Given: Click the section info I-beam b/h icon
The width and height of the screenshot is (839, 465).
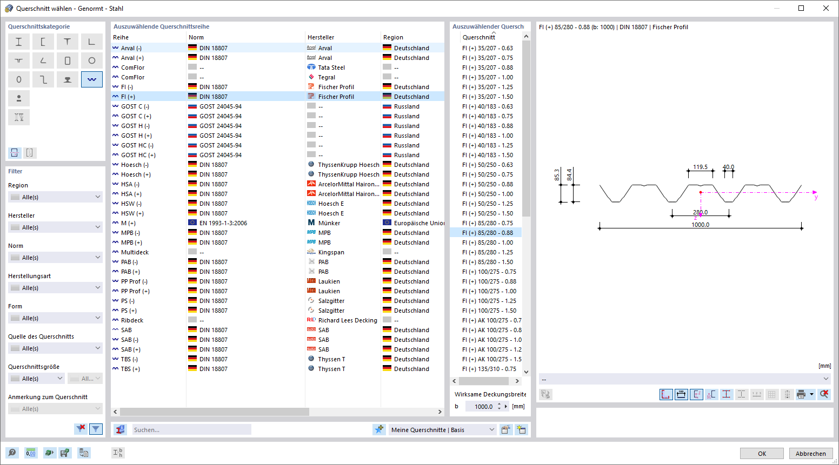Looking at the screenshot, I should point(118,453).
